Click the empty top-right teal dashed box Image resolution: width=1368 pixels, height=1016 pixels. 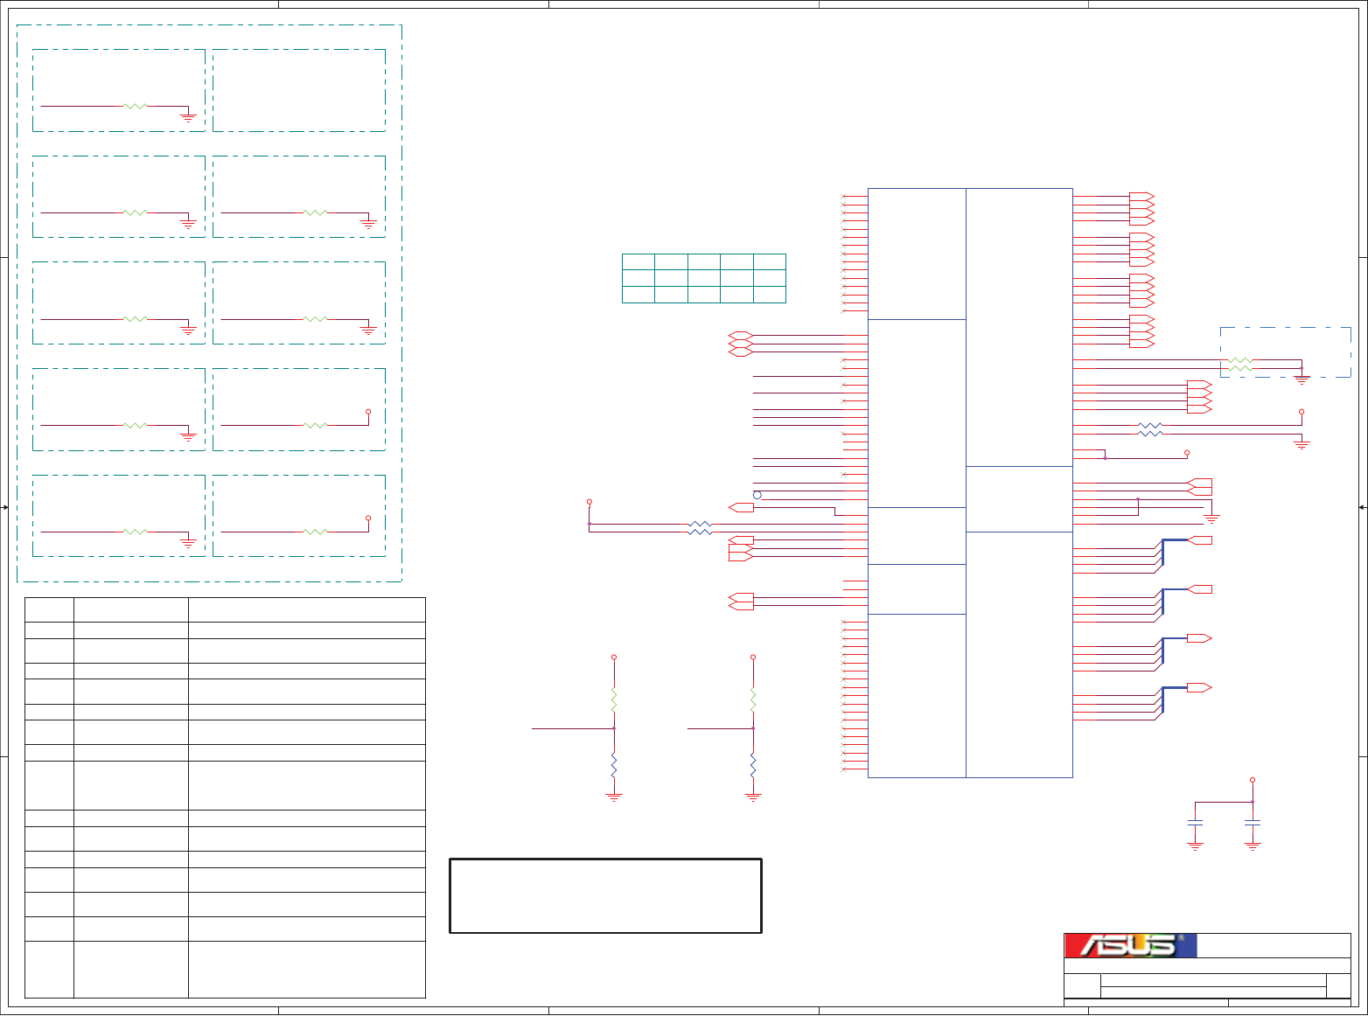(299, 90)
